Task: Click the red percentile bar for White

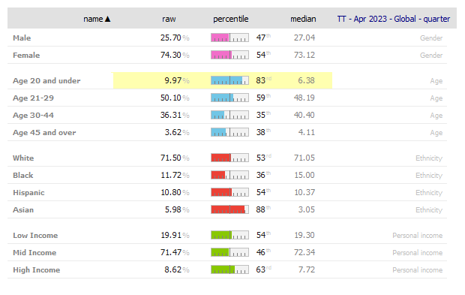Action: tap(229, 158)
